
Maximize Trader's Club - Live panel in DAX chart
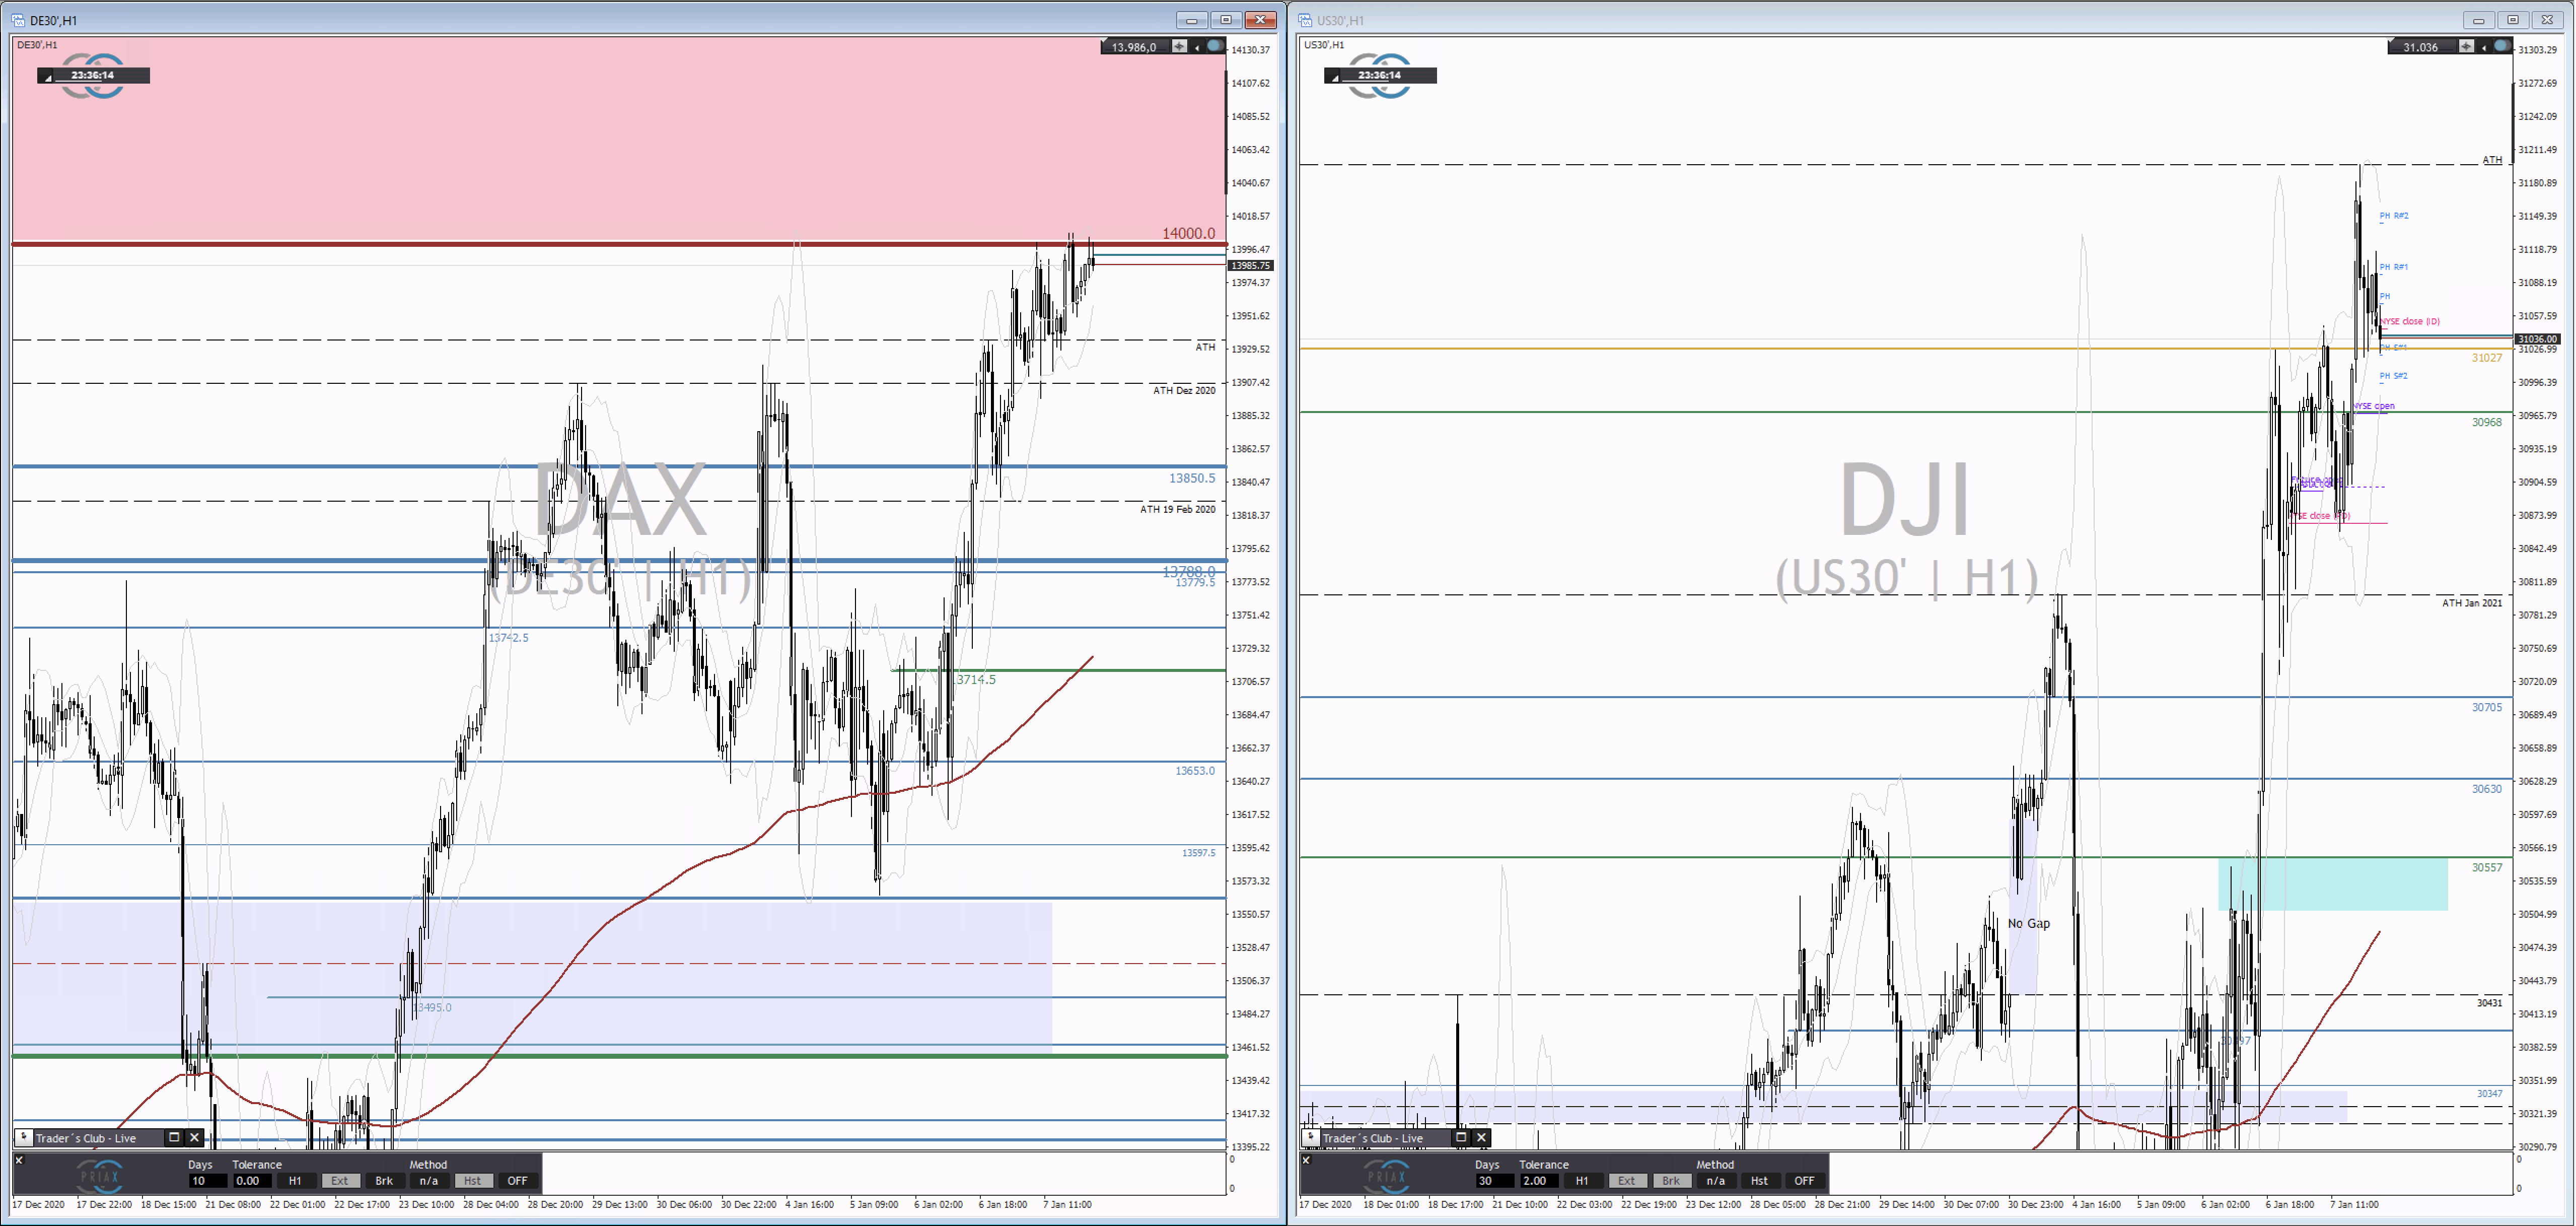174,1138
